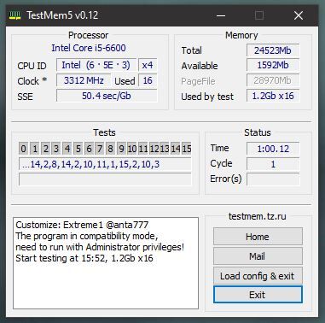Select test box number 5
This screenshot has width=325, height=323.
[x=78, y=149]
